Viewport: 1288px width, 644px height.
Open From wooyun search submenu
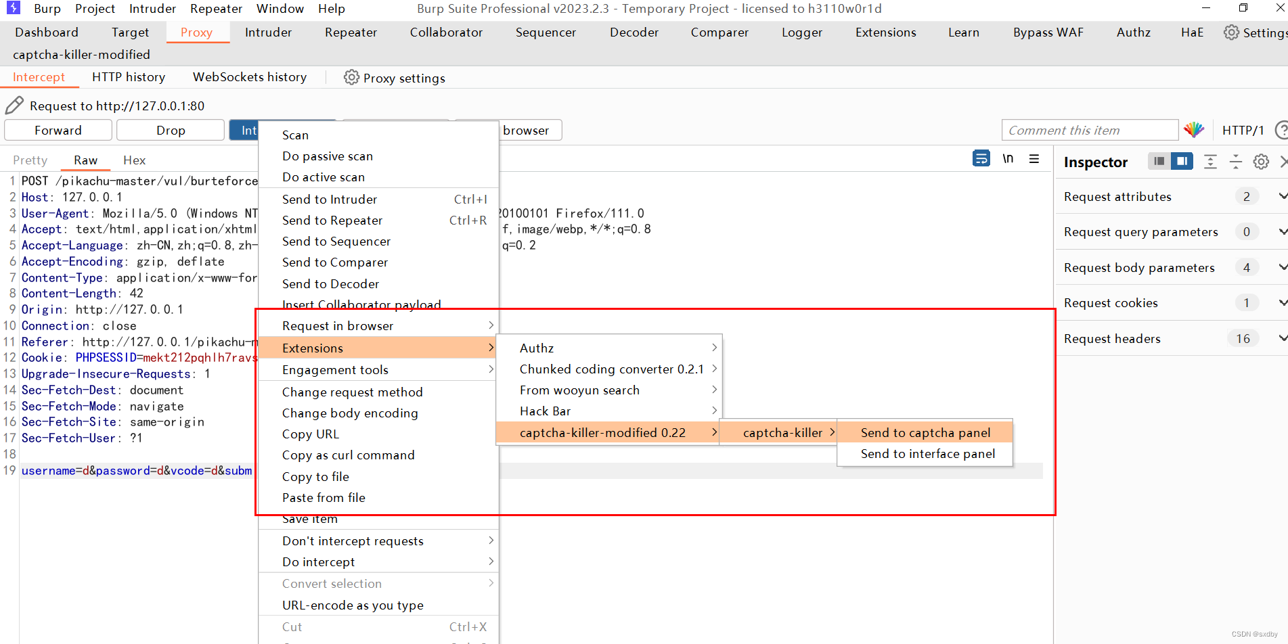pyautogui.click(x=609, y=390)
